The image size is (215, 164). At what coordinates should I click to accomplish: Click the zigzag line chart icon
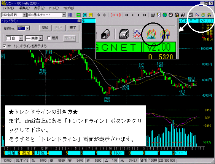(197, 15)
